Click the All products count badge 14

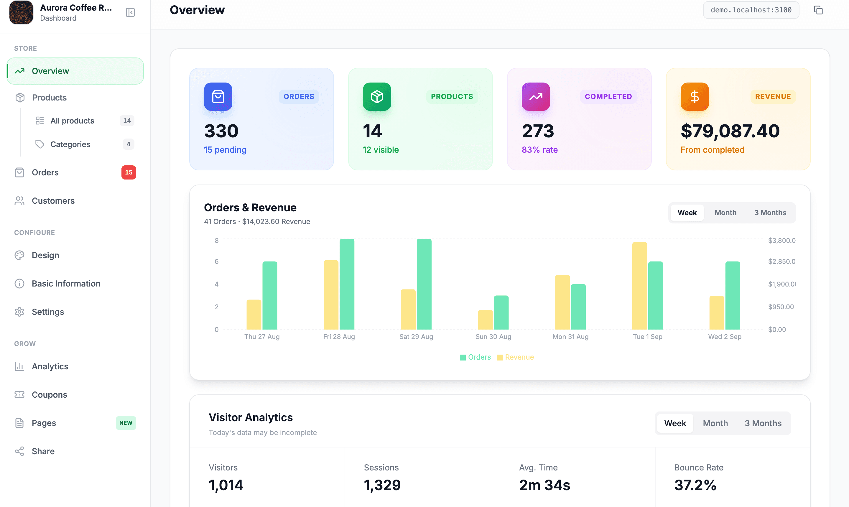[127, 121]
